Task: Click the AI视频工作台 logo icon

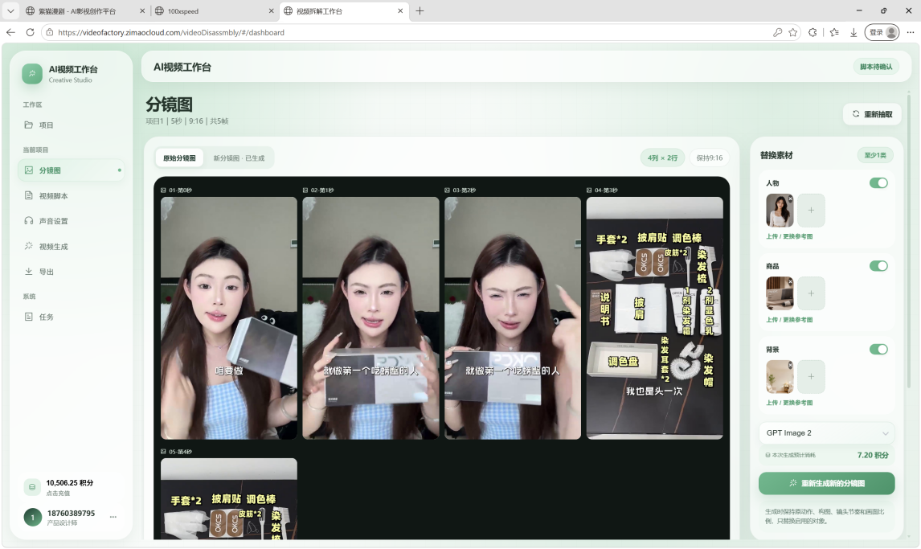Action: (32, 74)
